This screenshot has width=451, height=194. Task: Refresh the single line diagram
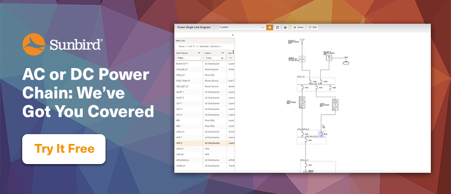coord(277,27)
